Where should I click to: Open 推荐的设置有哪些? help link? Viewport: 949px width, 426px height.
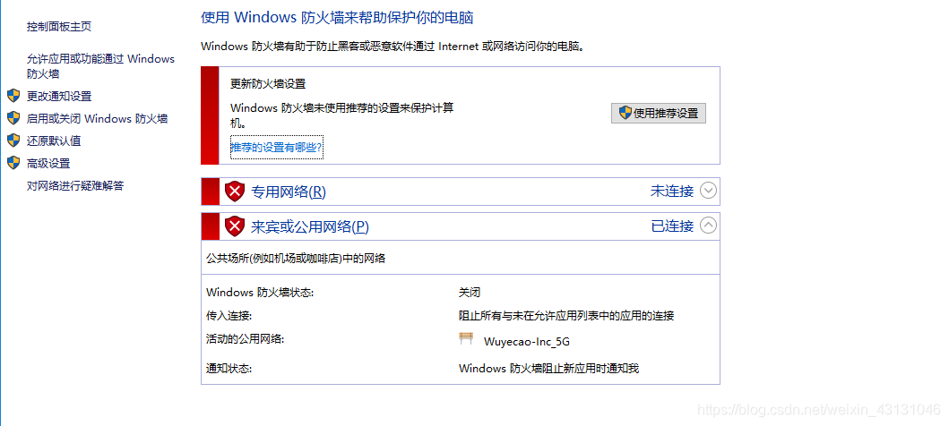[x=277, y=147]
